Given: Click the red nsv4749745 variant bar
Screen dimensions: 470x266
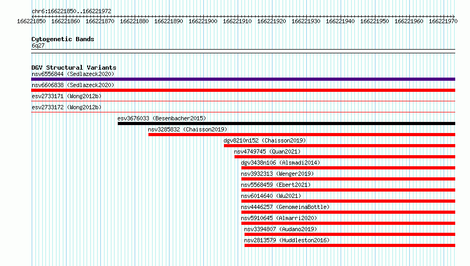Looking at the screenshot, I should (345, 157).
